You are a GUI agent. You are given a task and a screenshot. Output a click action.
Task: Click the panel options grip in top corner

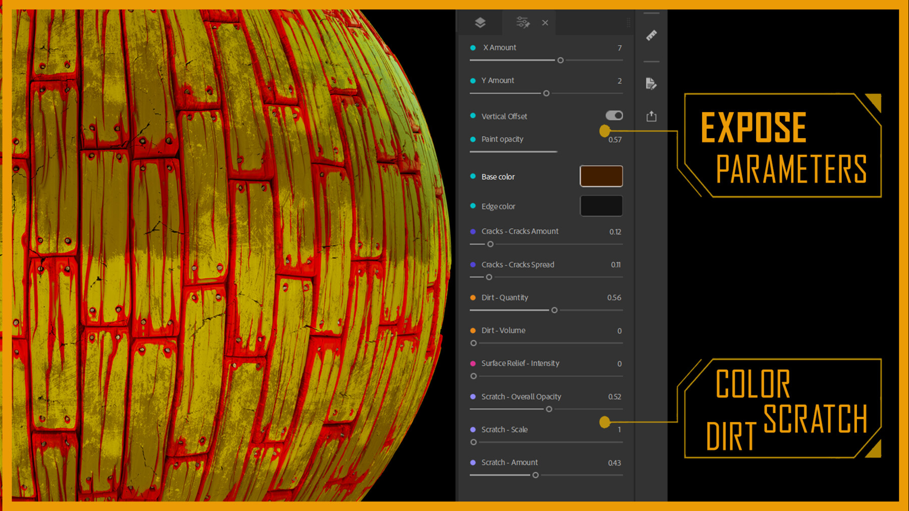[627, 23]
